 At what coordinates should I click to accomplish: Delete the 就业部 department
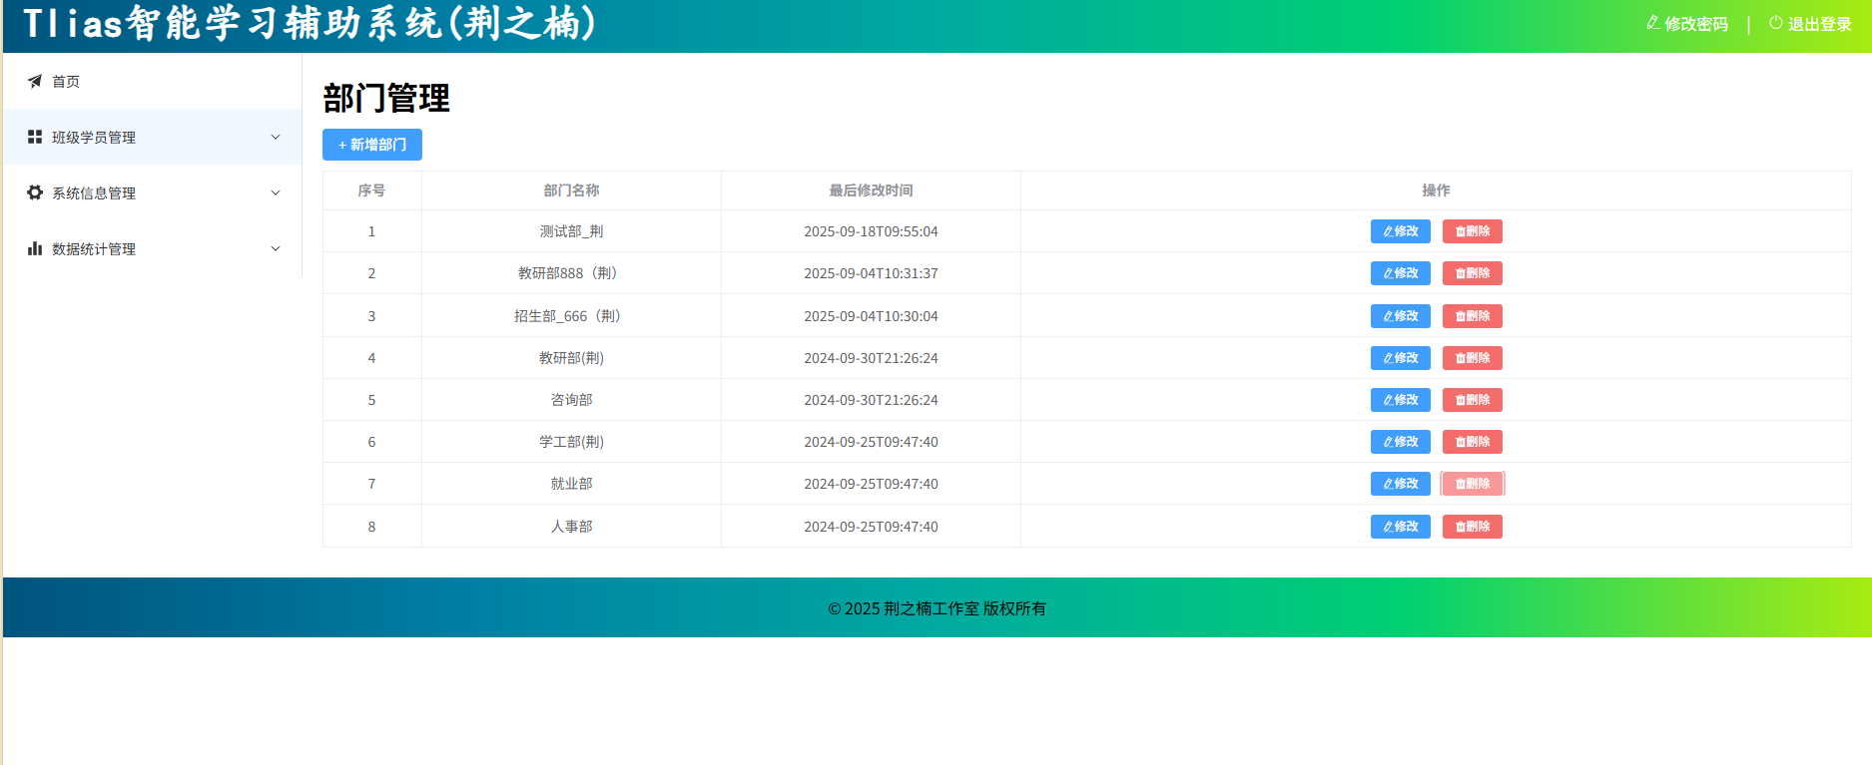[x=1472, y=484]
